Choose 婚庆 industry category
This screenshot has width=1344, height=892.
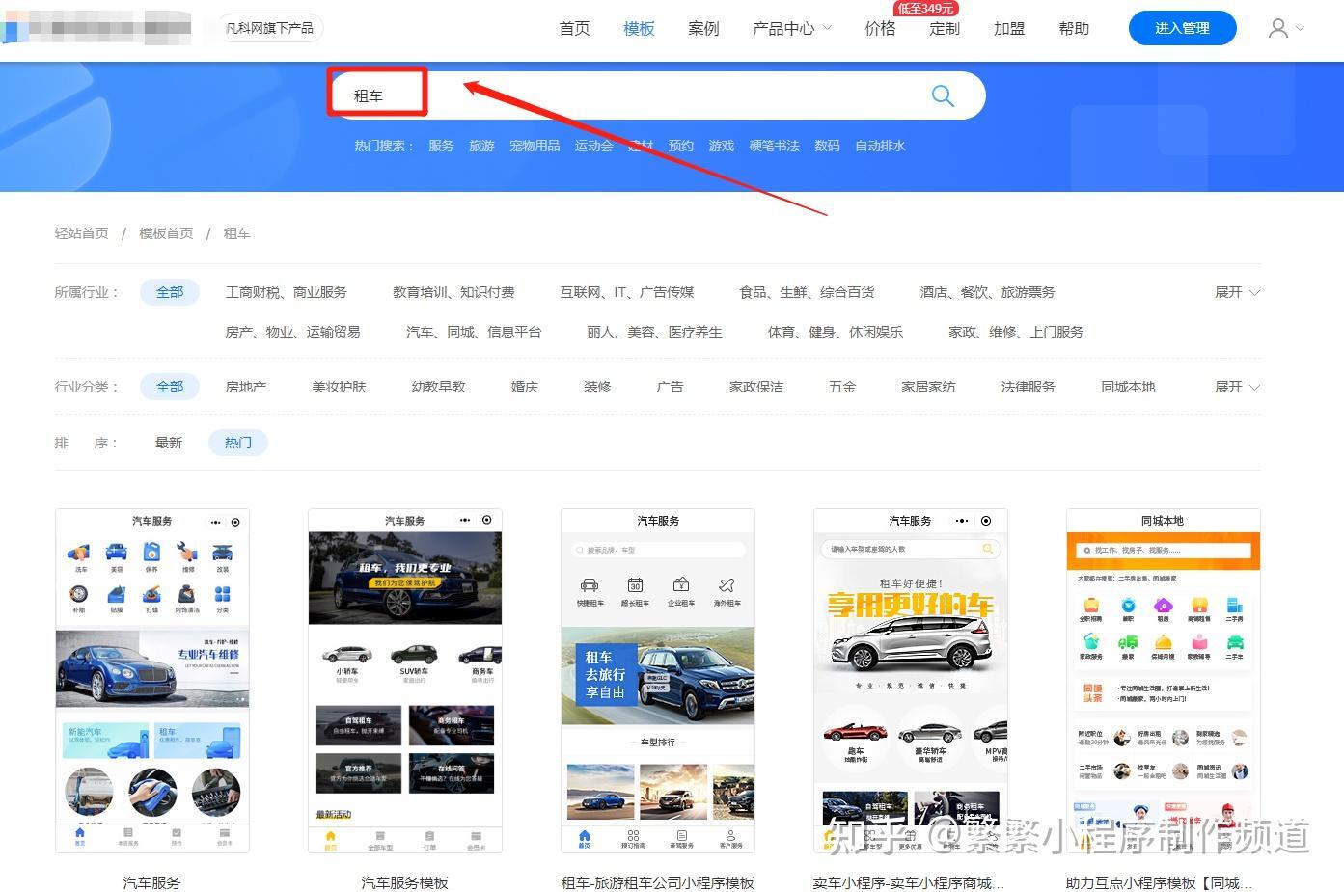525,387
